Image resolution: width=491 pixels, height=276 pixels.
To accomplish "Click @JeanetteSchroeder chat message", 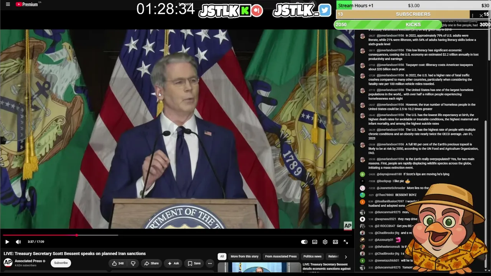I will click(x=394, y=188).
